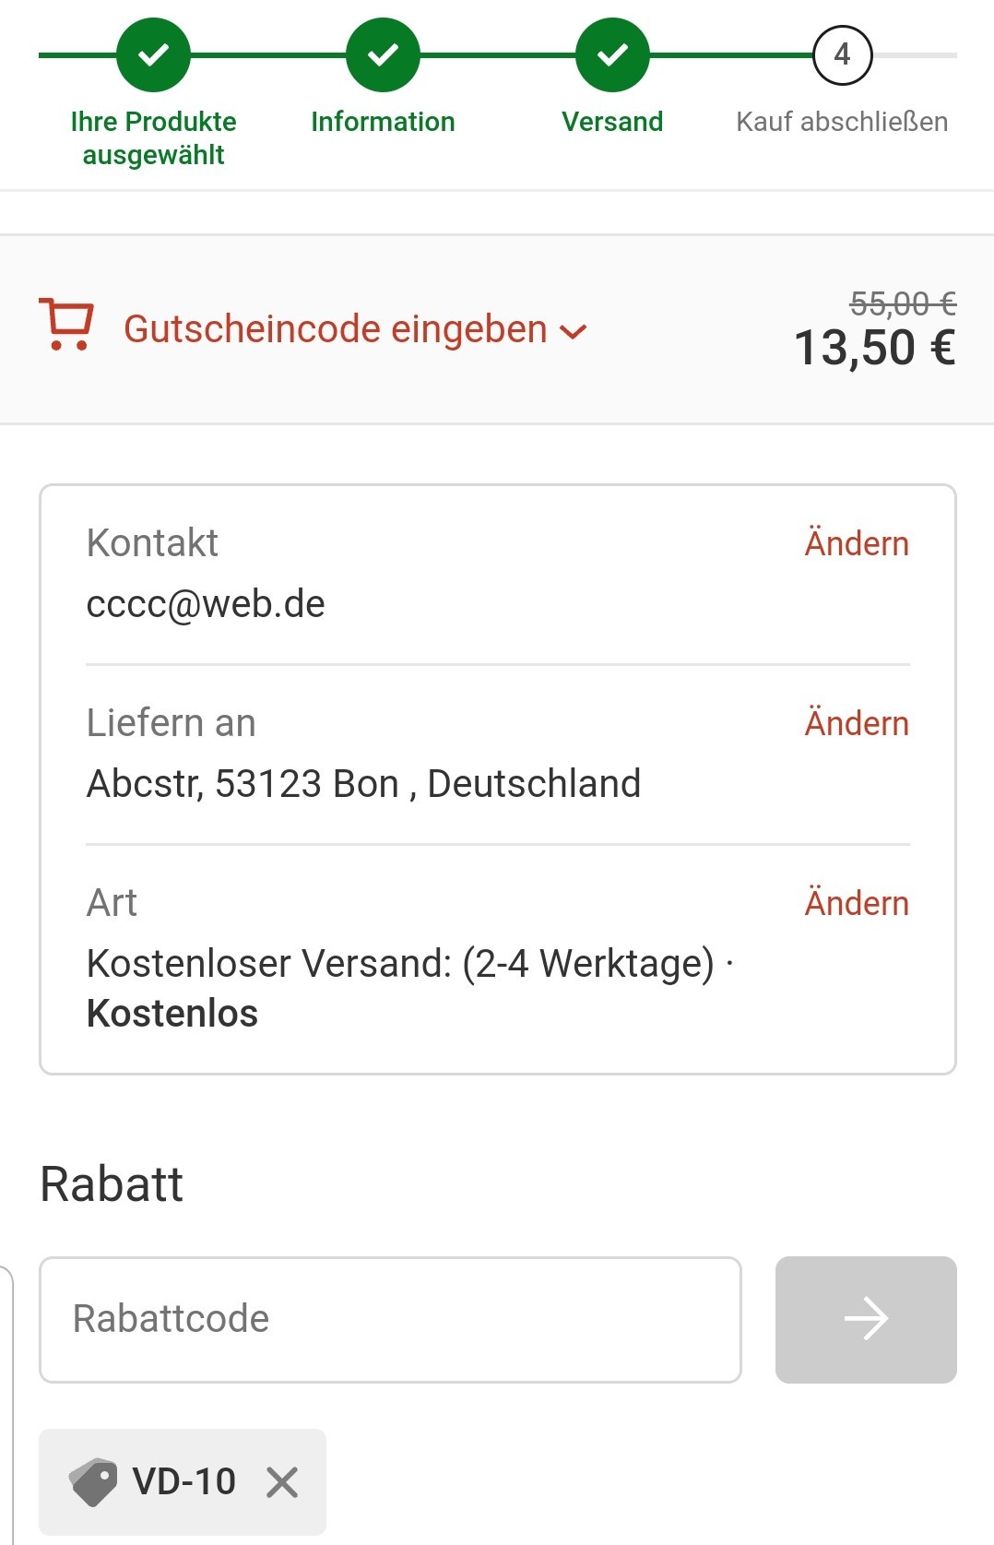Open the Gutscheincode eingeben order summary
The height and width of the screenshot is (1545, 994).
tap(336, 329)
